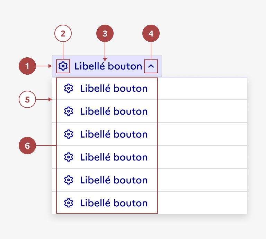Click the gear icon in the dropdown button
266x239 pixels.
click(x=63, y=66)
